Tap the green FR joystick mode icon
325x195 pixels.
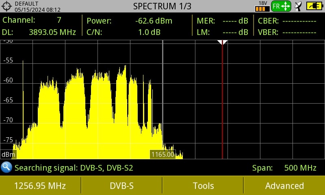pos(281,6)
